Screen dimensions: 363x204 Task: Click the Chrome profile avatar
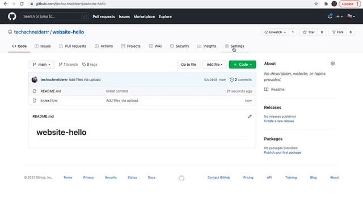coord(334,4)
